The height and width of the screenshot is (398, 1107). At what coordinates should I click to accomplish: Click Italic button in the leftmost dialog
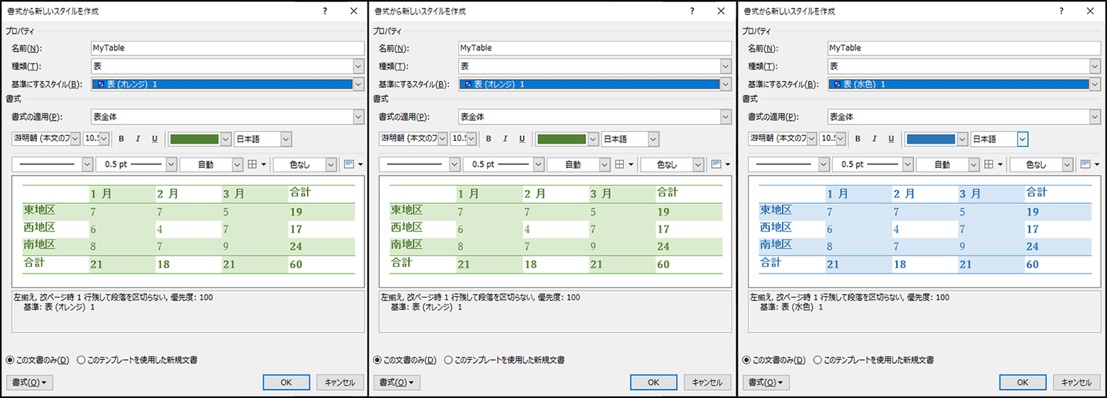(x=138, y=139)
